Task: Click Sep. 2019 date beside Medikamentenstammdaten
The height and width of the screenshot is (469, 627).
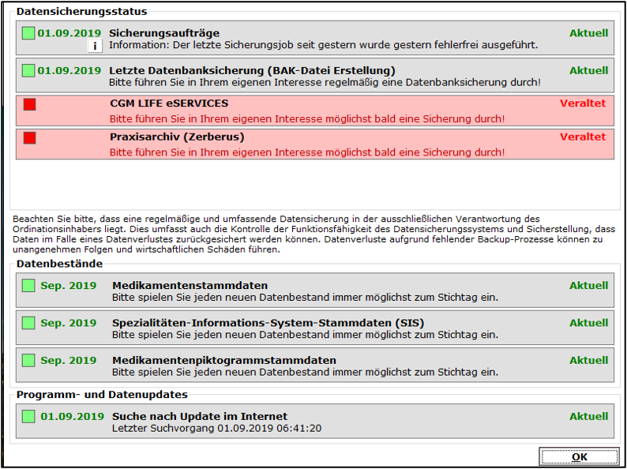Action: pos(69,286)
